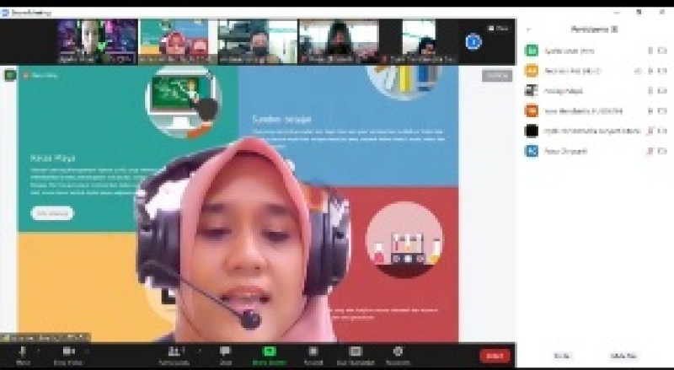This screenshot has height=370, width=674.
Task: Toggle mic of yellow-avatar participant
Action: tap(650, 71)
